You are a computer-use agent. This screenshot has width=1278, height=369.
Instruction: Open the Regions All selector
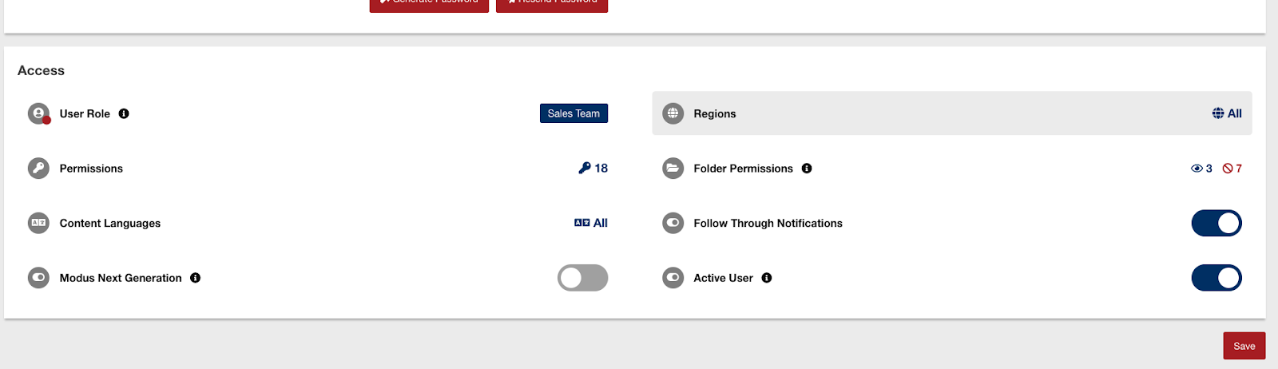[x=1227, y=113]
